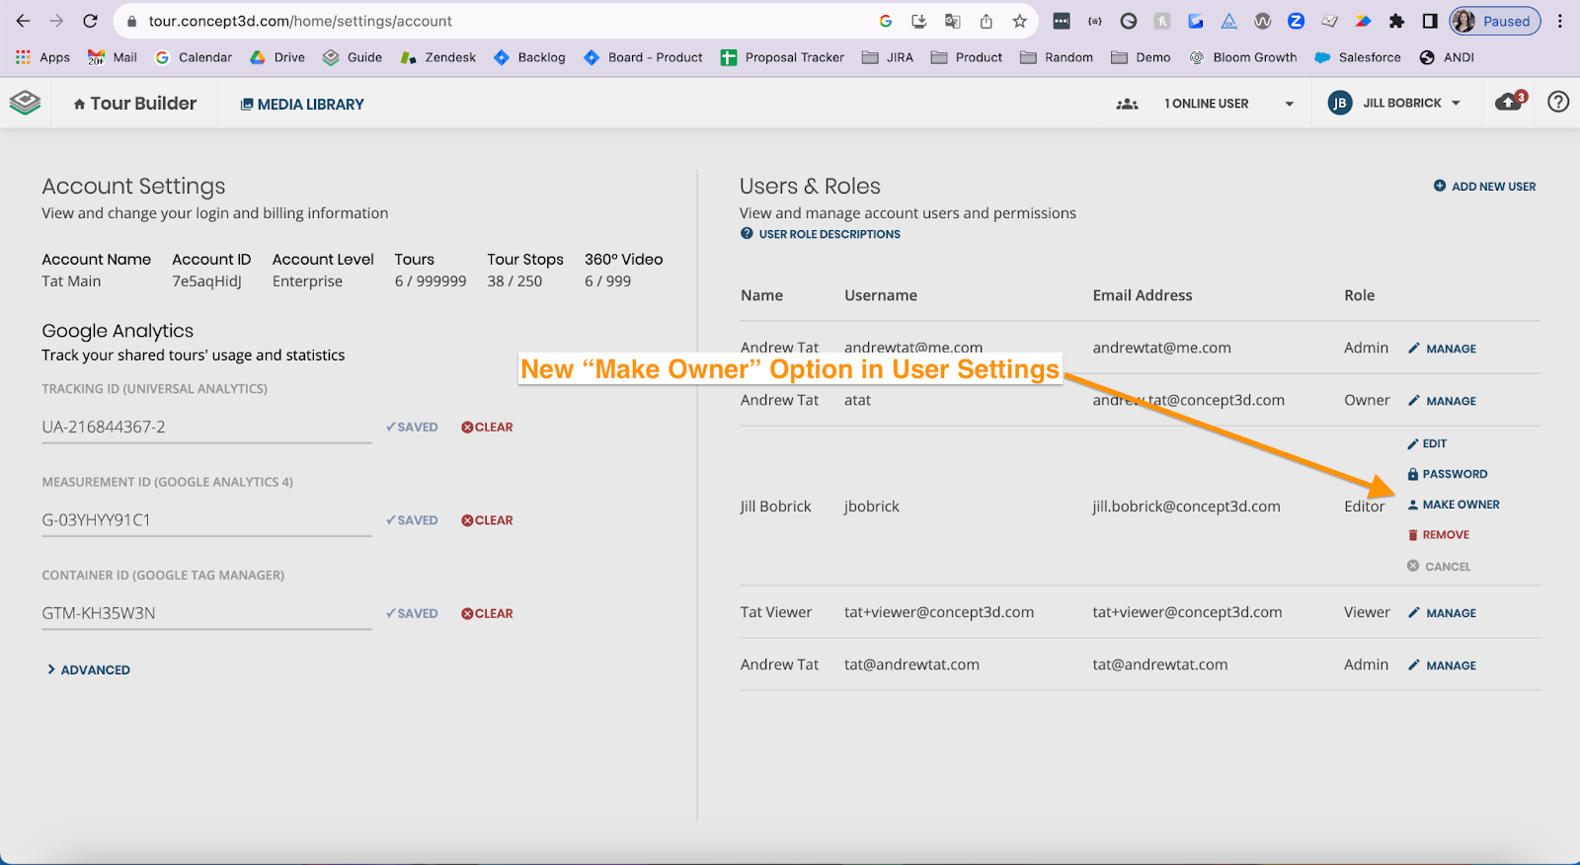Go to Tour Builder home
Screen dimensions: 1580x865
134,103
